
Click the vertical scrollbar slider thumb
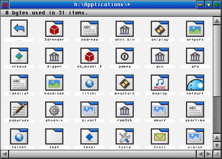(217, 61)
